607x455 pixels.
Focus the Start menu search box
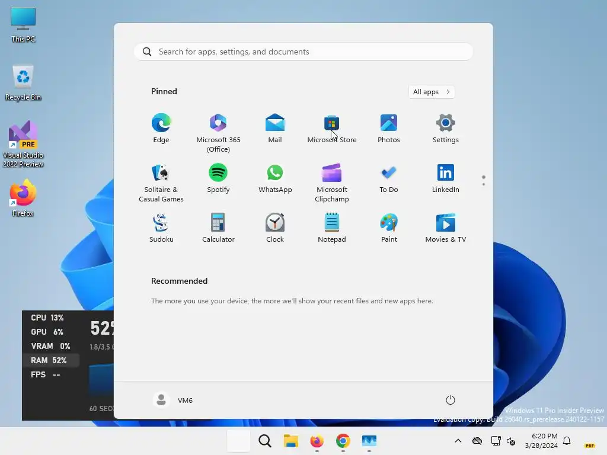303,52
